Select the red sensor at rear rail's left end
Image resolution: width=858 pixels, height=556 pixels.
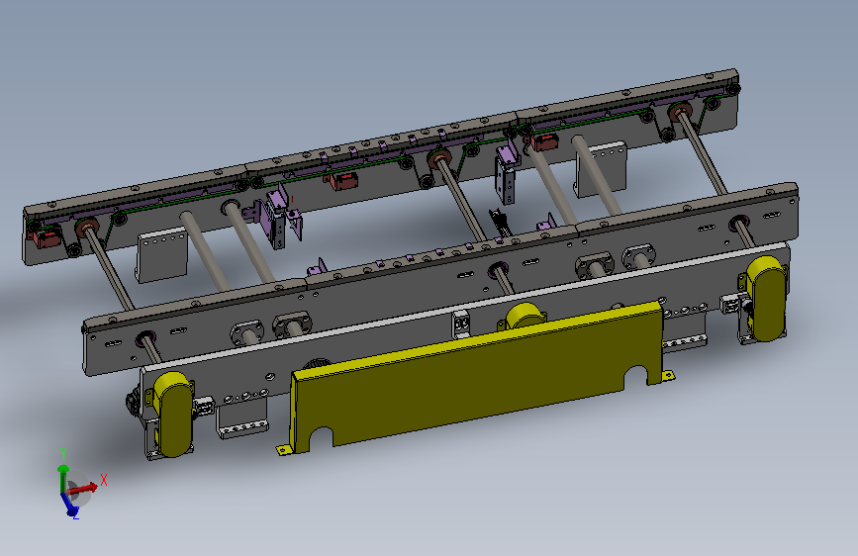pos(46,237)
